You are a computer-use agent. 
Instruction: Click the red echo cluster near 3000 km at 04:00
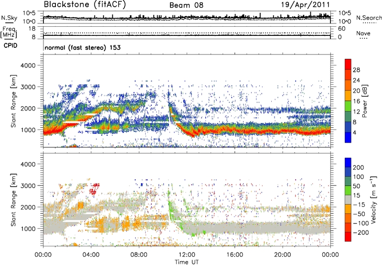(x=94, y=188)
